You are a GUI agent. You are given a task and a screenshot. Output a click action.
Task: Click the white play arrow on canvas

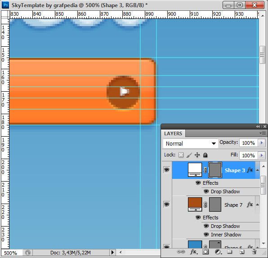point(125,91)
